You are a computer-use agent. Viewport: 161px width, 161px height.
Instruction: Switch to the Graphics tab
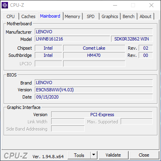[110, 16]
